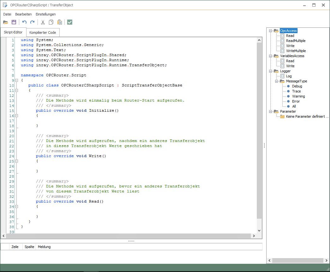Click the open file folder icon
Viewport: 330px width, 272px height.
[x=6, y=22]
